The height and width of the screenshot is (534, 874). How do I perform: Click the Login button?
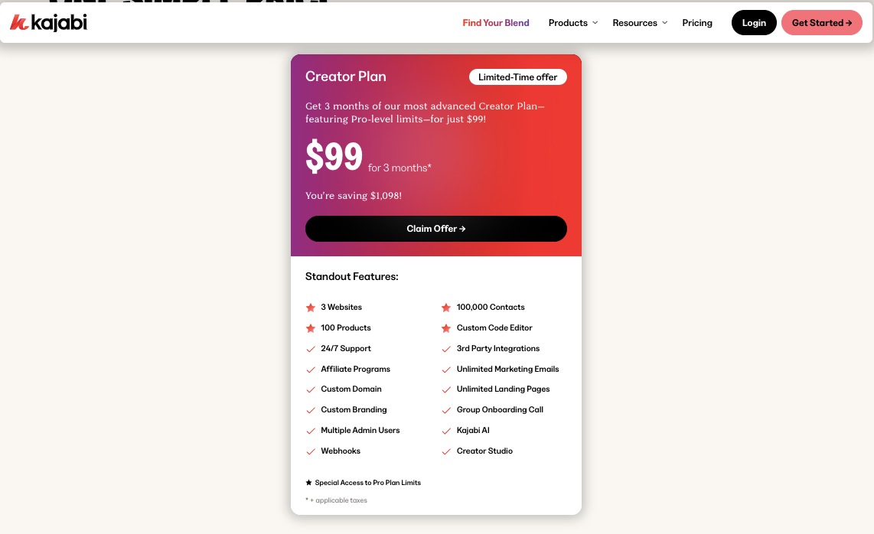[754, 23]
